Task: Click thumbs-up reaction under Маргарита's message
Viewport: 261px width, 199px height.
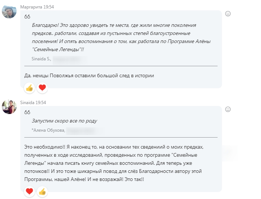Action: point(29,88)
